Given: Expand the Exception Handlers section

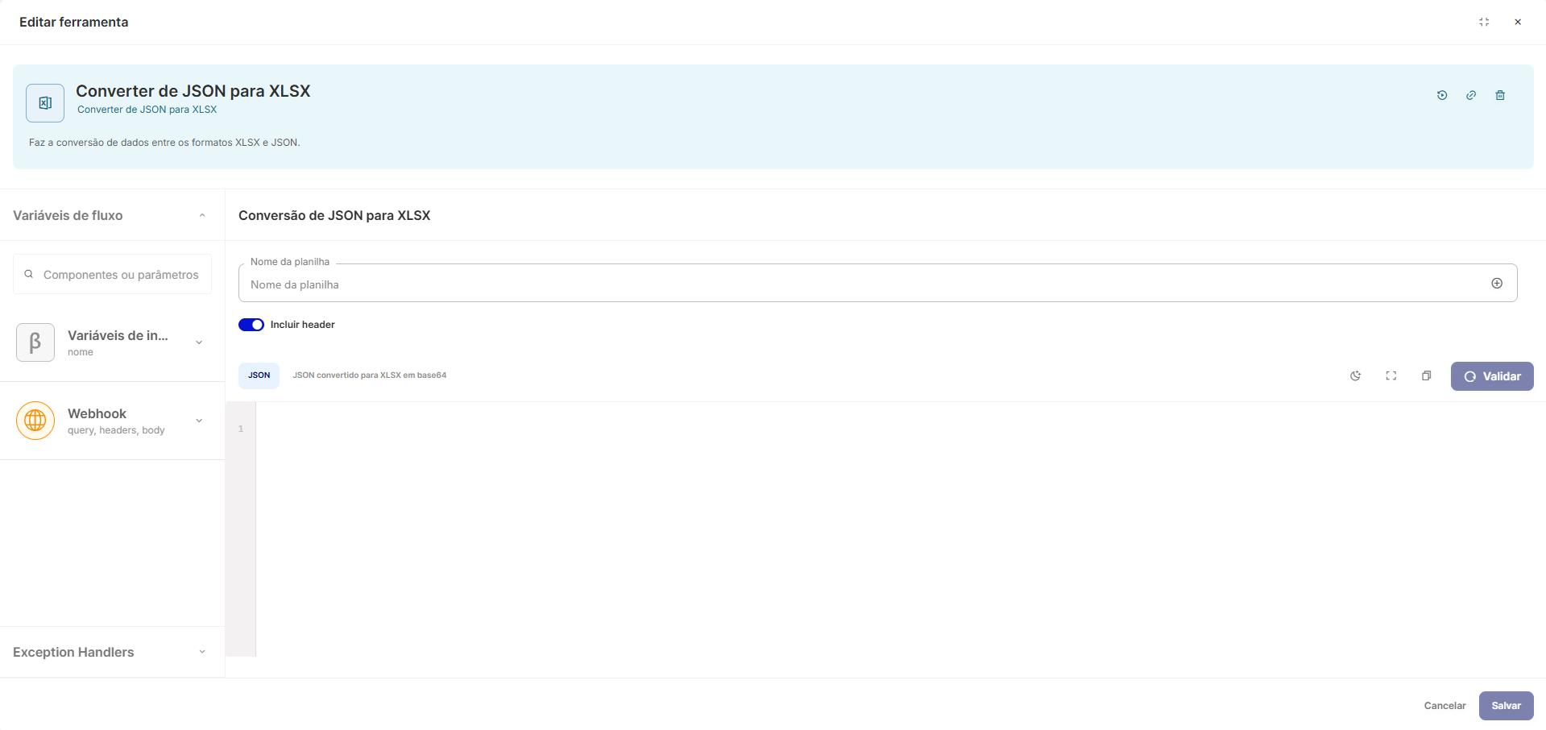Looking at the screenshot, I should click(x=202, y=652).
